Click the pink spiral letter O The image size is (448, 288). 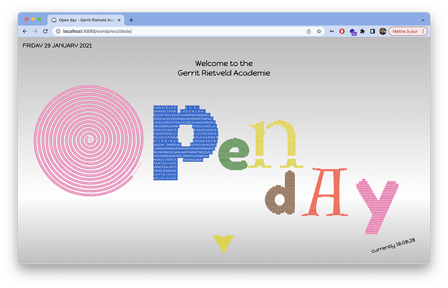point(89,141)
